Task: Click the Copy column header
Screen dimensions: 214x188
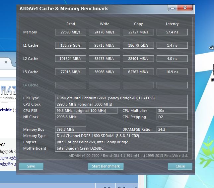Action: (x=138, y=24)
